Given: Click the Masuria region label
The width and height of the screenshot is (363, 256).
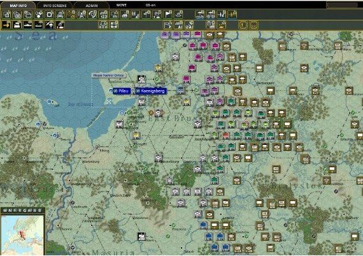Looking at the screenshot, I should pos(113,253).
